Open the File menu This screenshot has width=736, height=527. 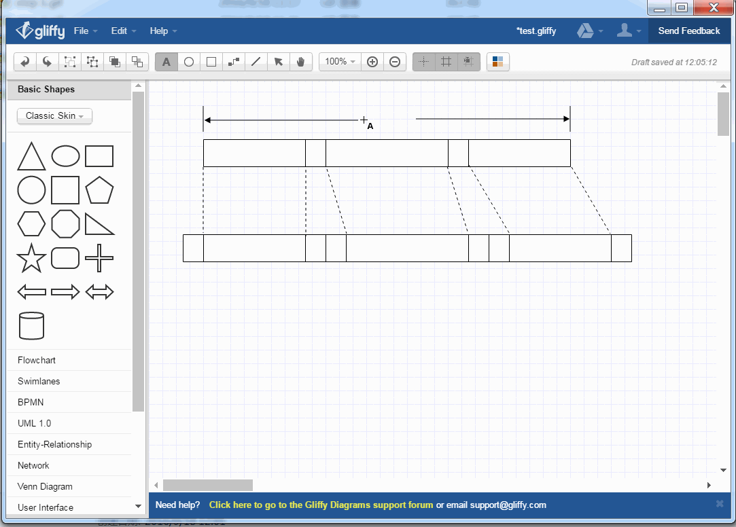pyautogui.click(x=86, y=31)
